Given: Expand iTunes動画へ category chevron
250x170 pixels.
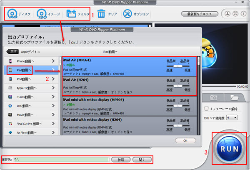Looking at the screenshot, I should 53,97.
